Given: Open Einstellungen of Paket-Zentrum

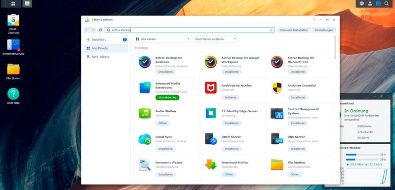Looking at the screenshot, I should (x=324, y=30).
